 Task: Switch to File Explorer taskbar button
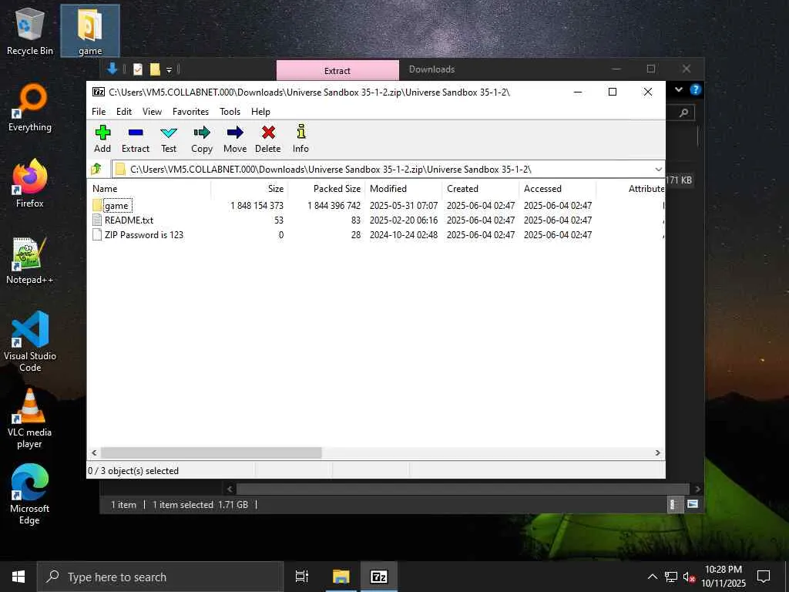(341, 577)
